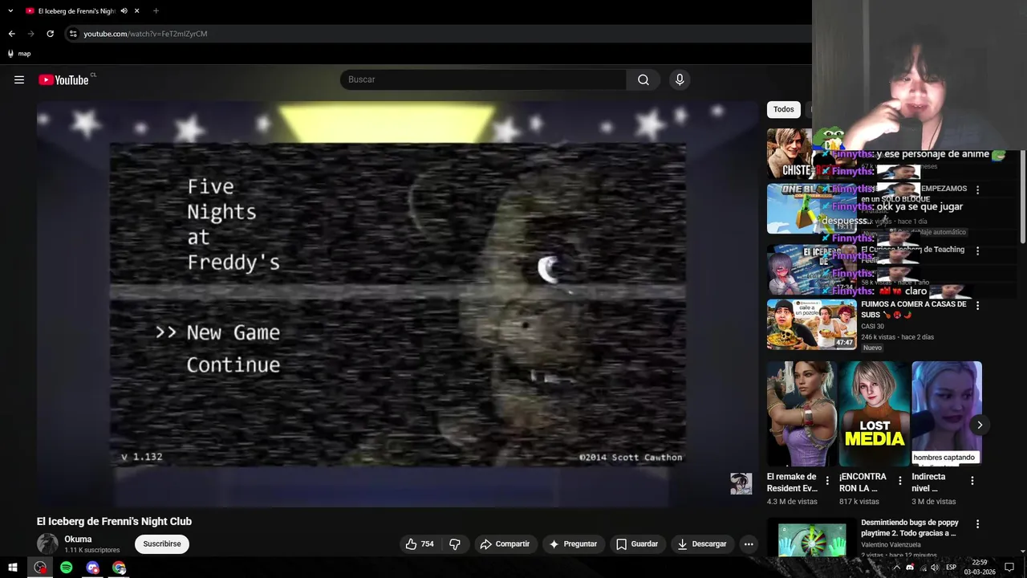
Task: Click the browser forward arrow
Action: tap(30, 34)
